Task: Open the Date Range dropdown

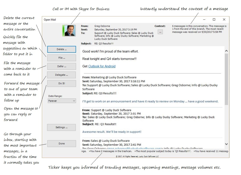Action: [74, 101]
